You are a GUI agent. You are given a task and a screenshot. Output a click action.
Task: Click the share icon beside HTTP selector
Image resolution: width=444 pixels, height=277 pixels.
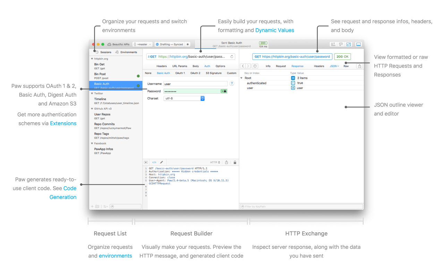click(227, 162)
